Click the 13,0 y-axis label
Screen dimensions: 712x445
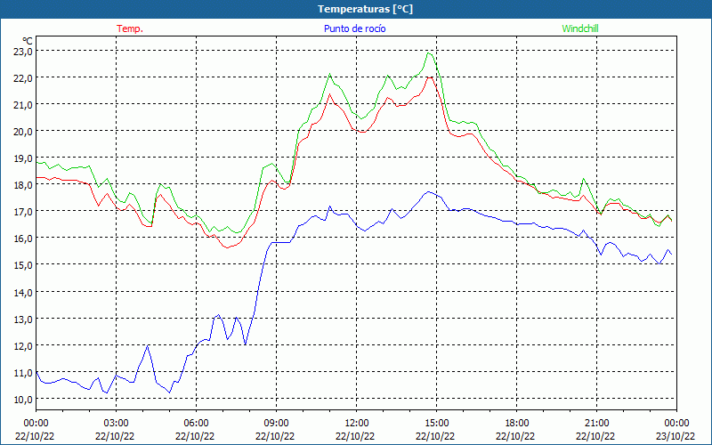(x=23, y=320)
